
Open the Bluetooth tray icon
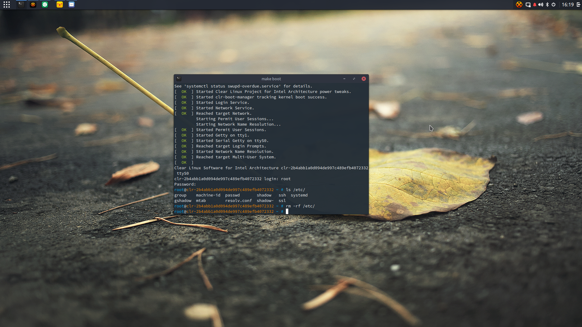point(547,5)
